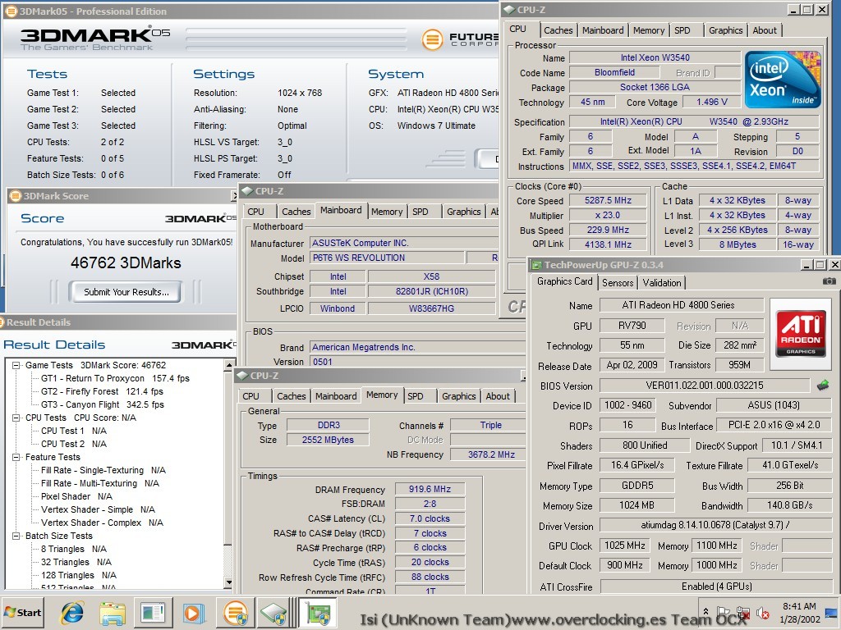Open About tab in CPU-Z processor window

[x=765, y=30]
